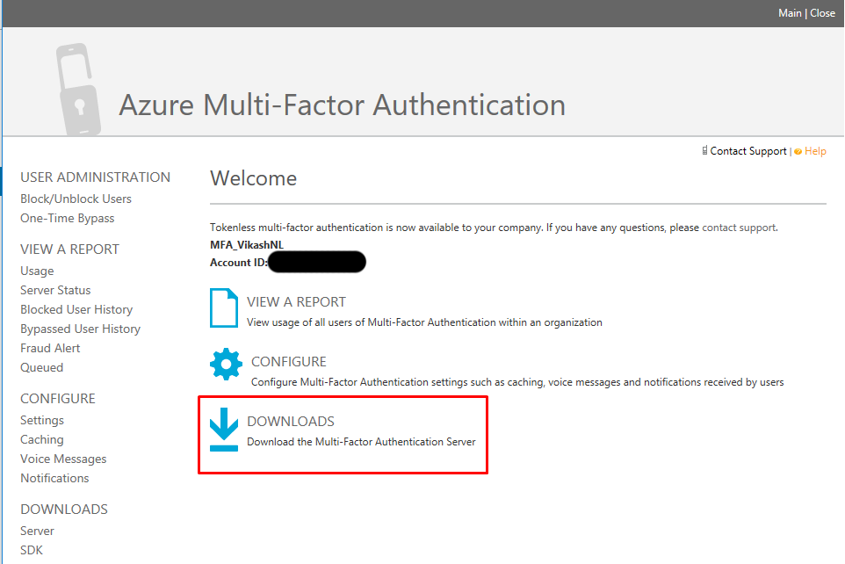
Task: View the Usage report
Action: (x=37, y=271)
